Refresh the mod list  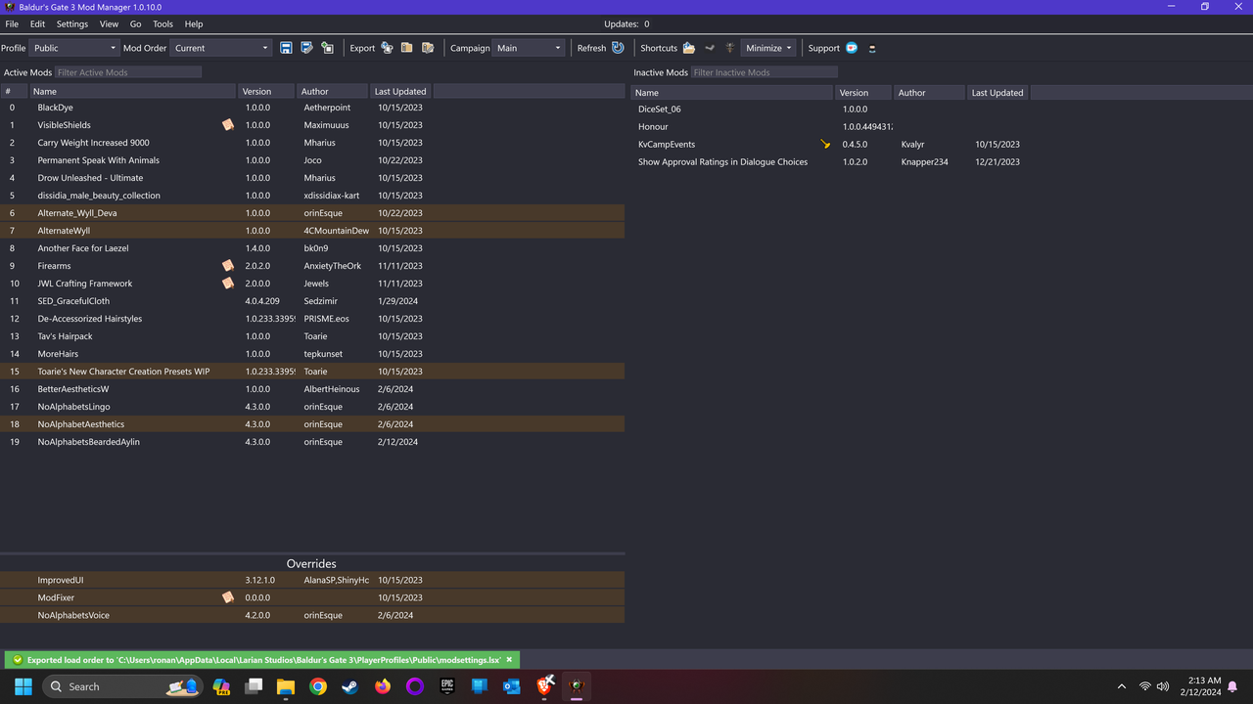[x=618, y=47]
